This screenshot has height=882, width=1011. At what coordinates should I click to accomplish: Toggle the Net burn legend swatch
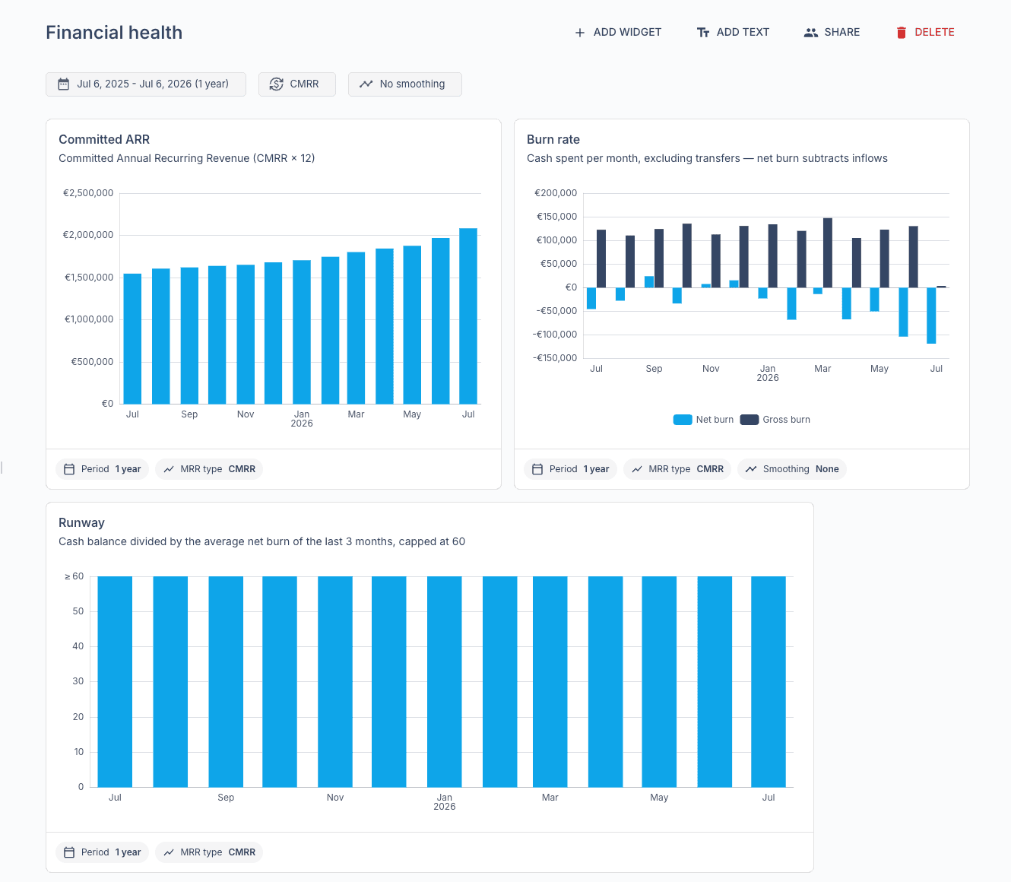coord(683,420)
